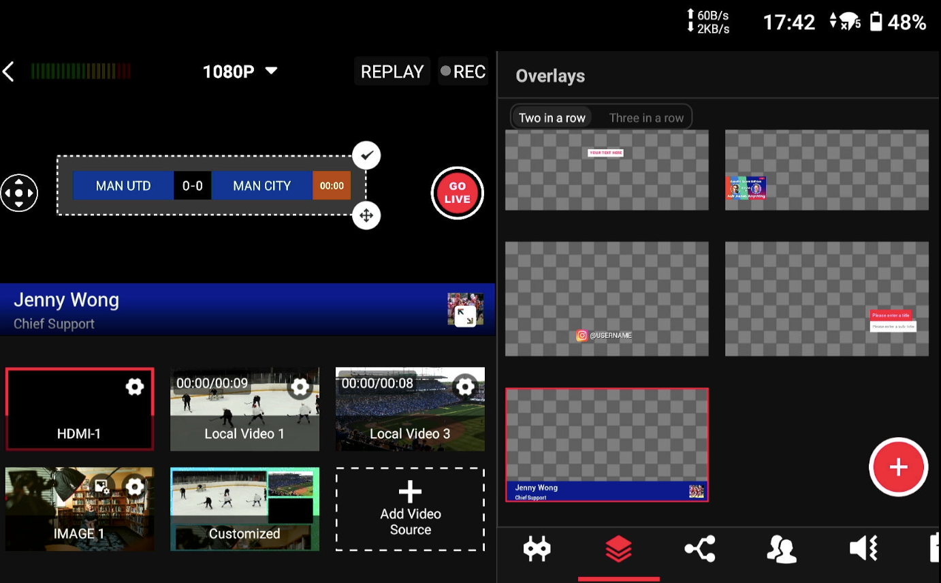Click the 17:42 clock
The image size is (941, 583).
(788, 22)
